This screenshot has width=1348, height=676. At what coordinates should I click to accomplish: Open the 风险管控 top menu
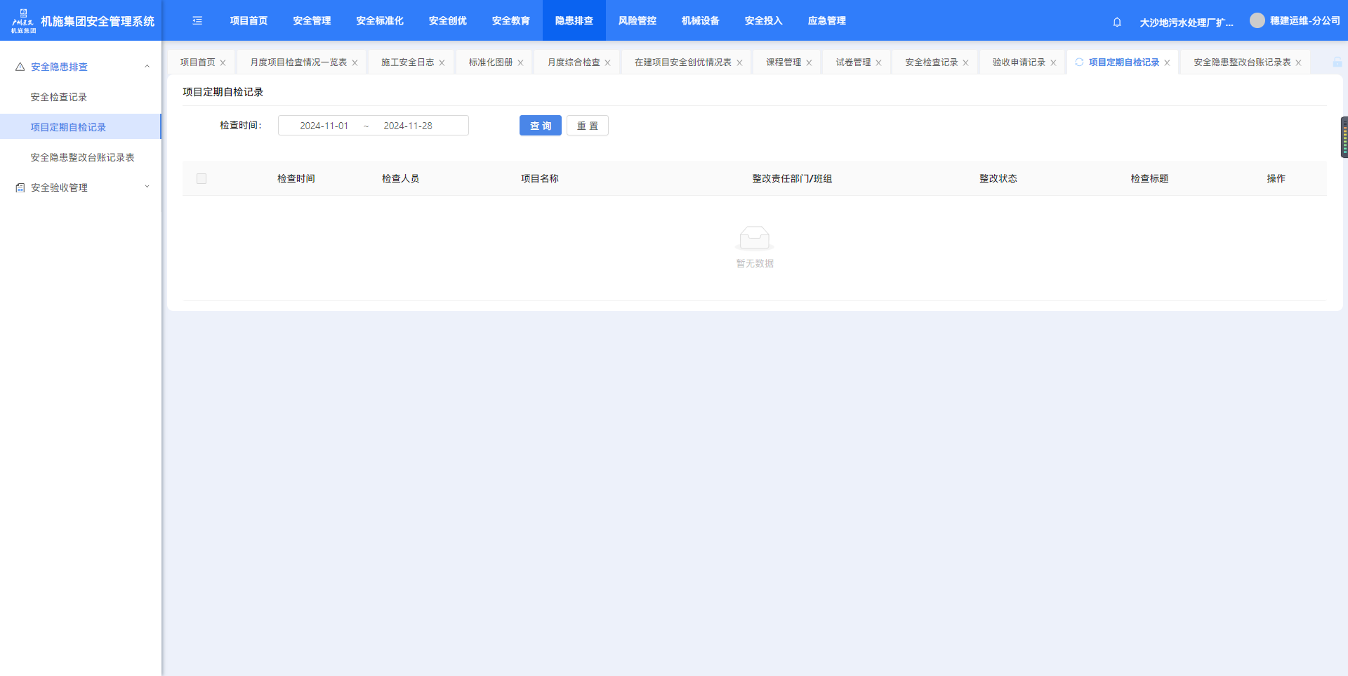click(637, 21)
